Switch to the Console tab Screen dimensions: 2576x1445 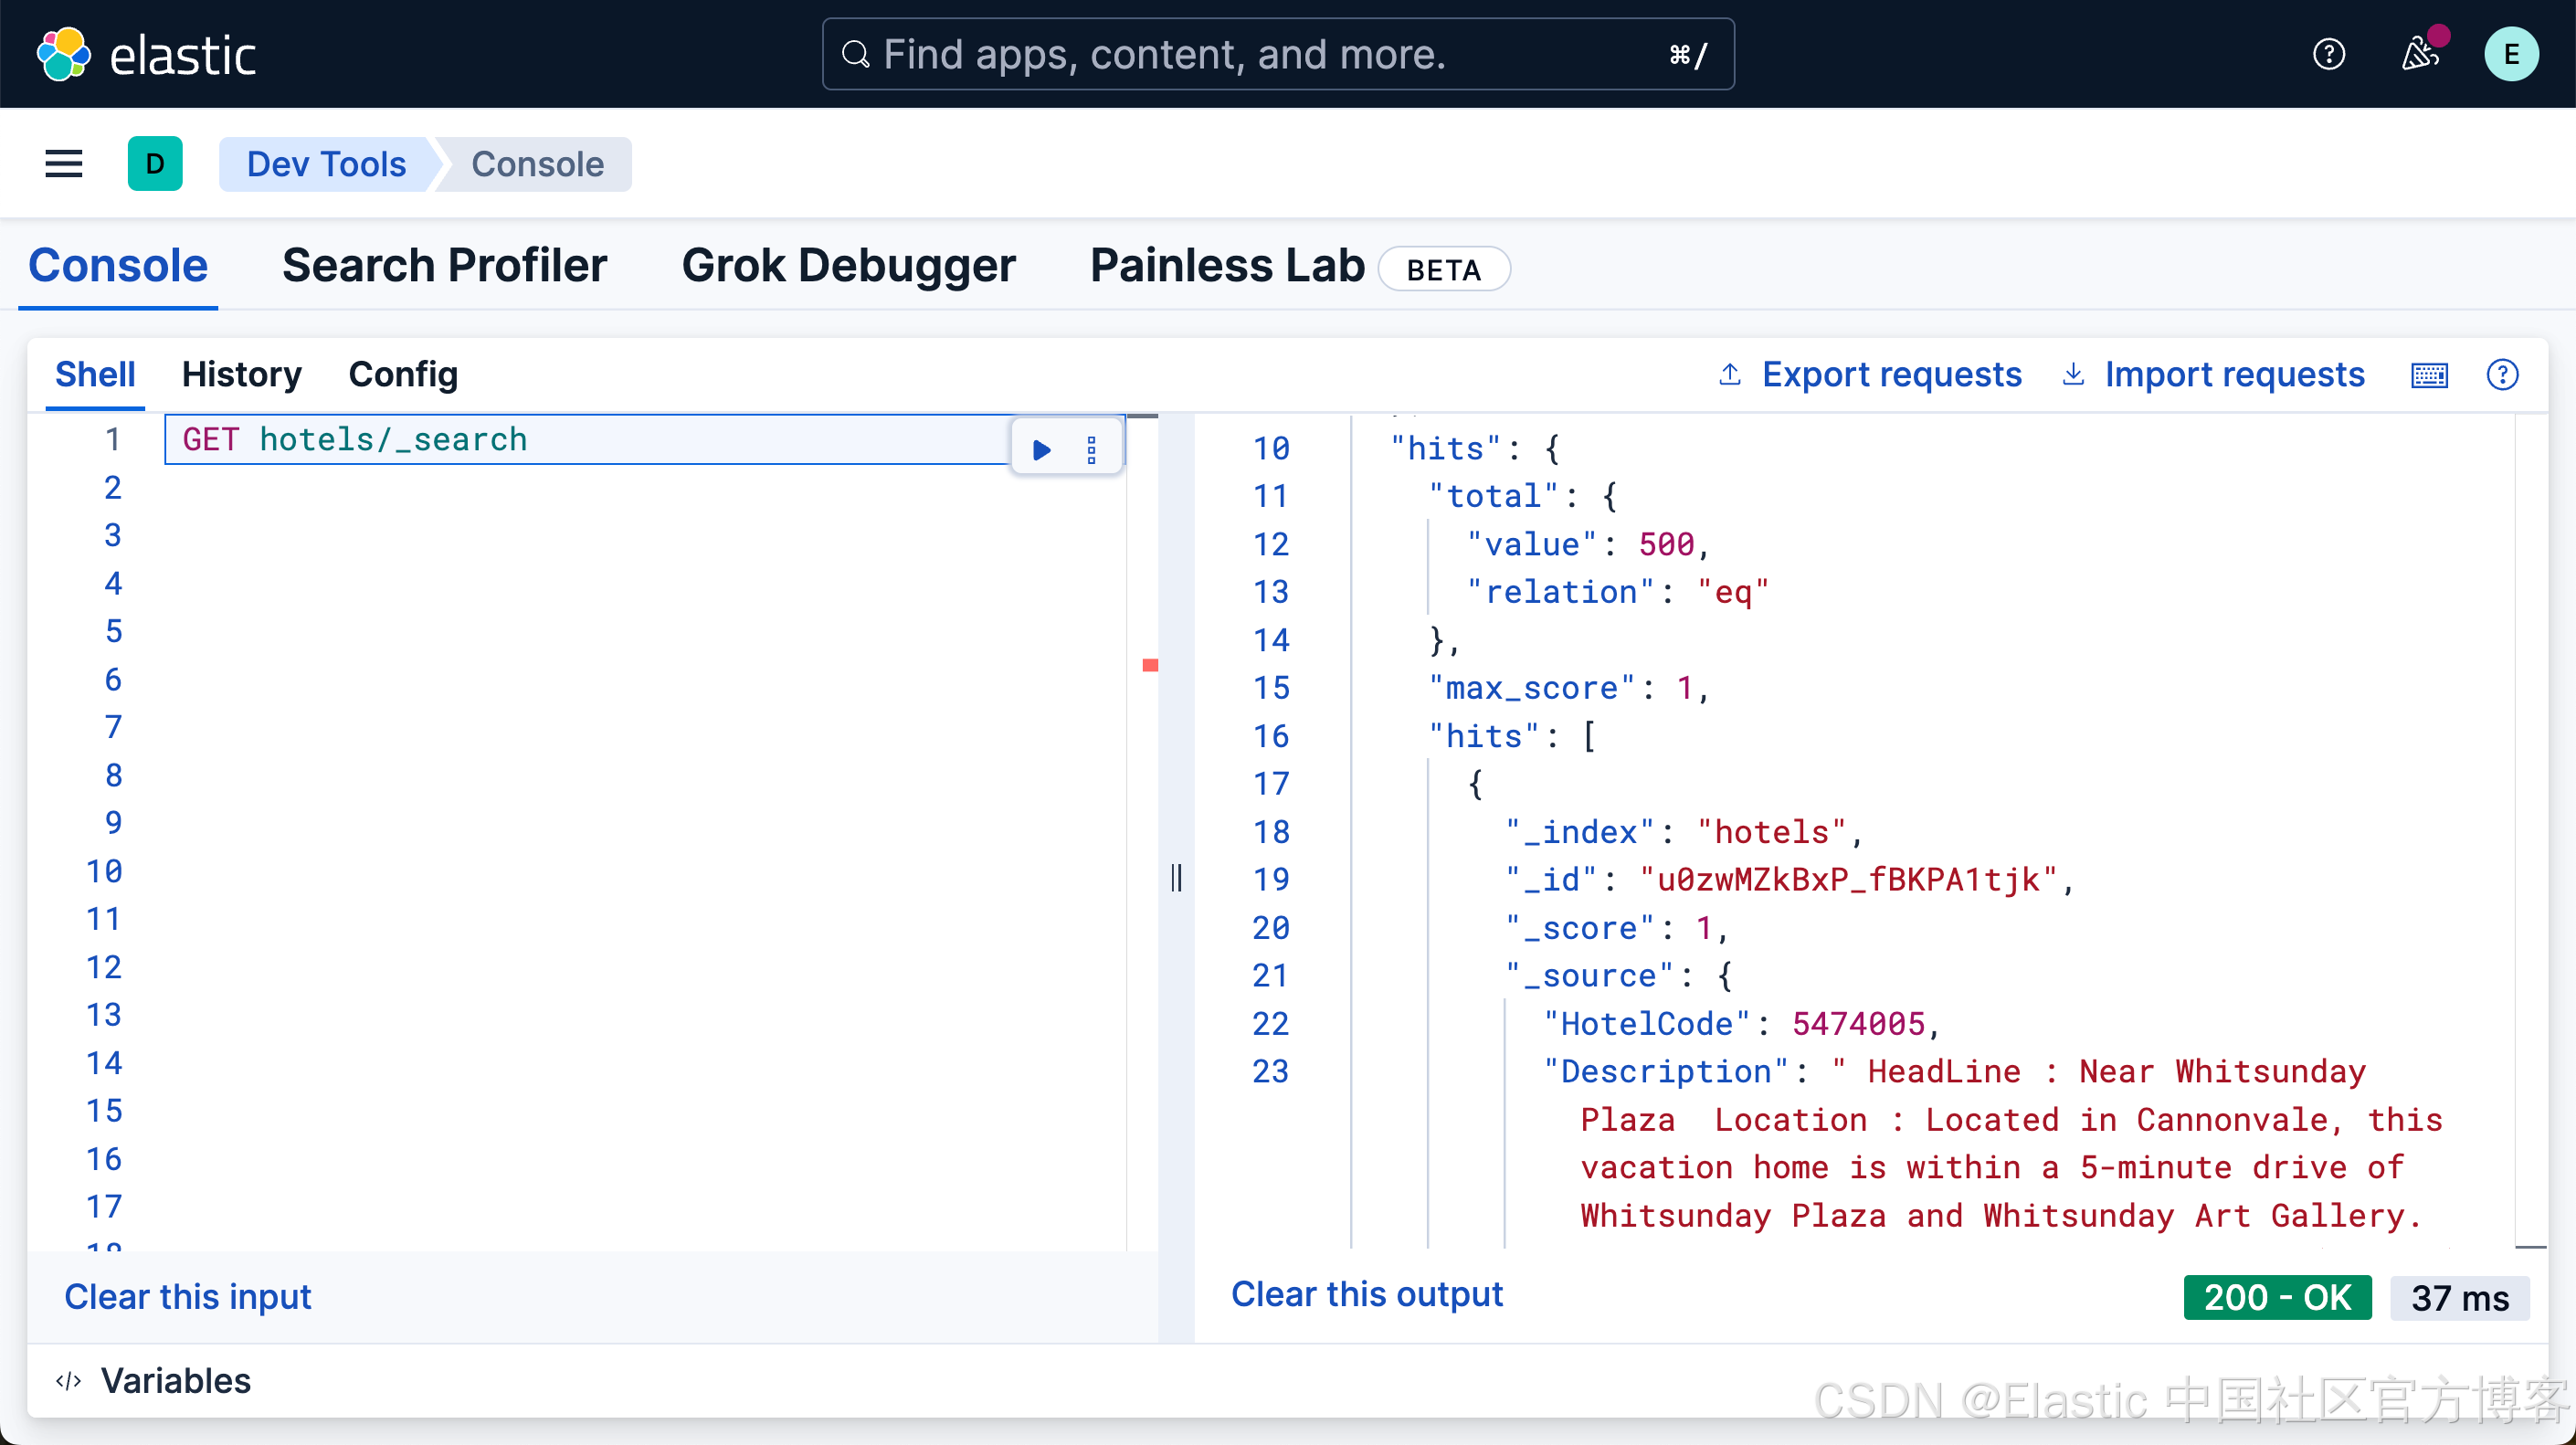click(118, 266)
